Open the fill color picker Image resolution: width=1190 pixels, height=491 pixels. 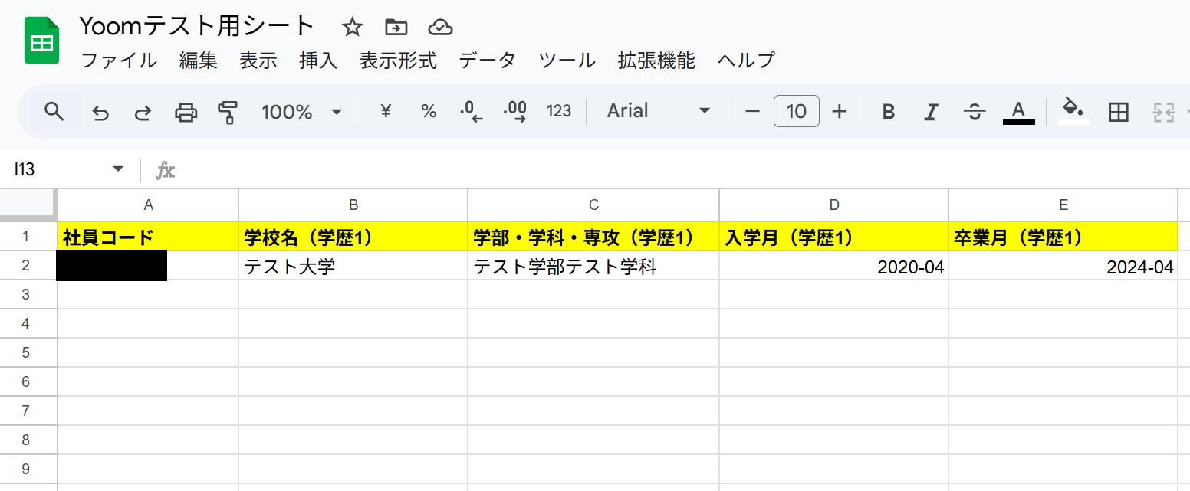pyautogui.click(x=1073, y=112)
